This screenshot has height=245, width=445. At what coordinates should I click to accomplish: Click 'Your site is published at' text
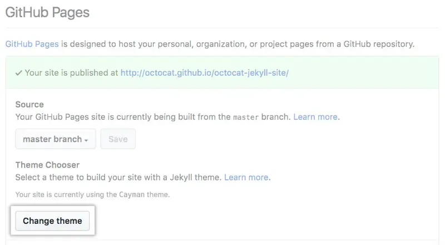pos(72,73)
